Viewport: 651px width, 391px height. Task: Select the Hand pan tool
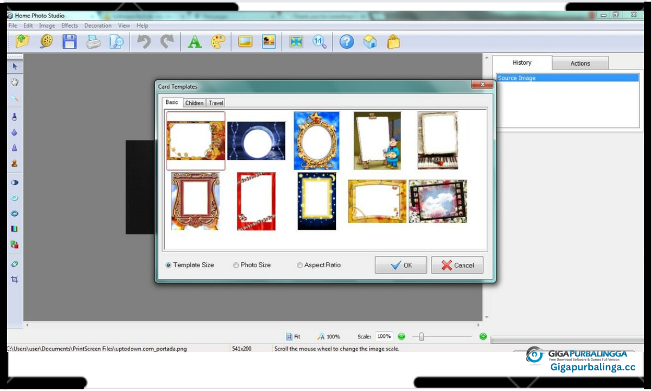15,82
